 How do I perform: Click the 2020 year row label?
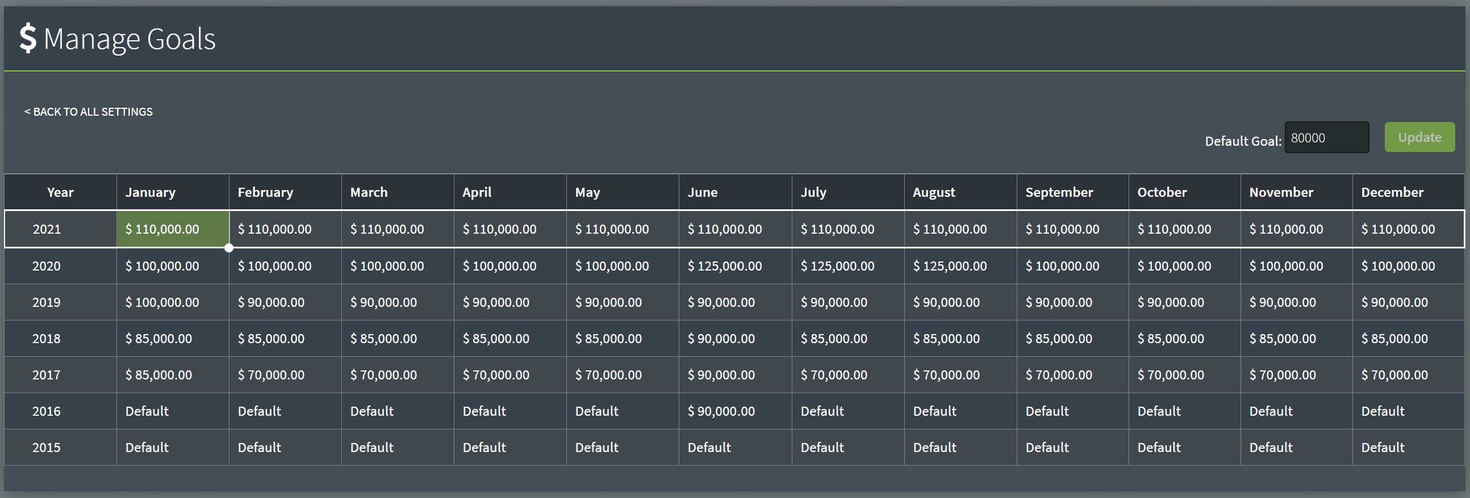point(46,266)
